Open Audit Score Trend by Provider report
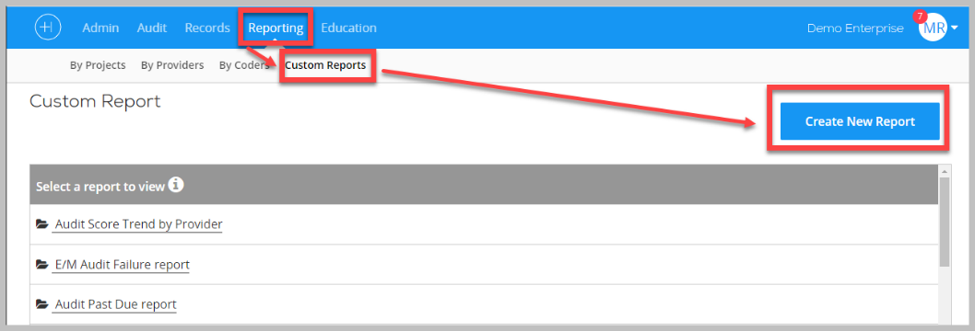The image size is (975, 331). pyautogui.click(x=138, y=224)
